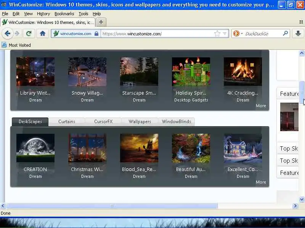Go back to the previous page
This screenshot has height=228, width=305.
(8, 34)
